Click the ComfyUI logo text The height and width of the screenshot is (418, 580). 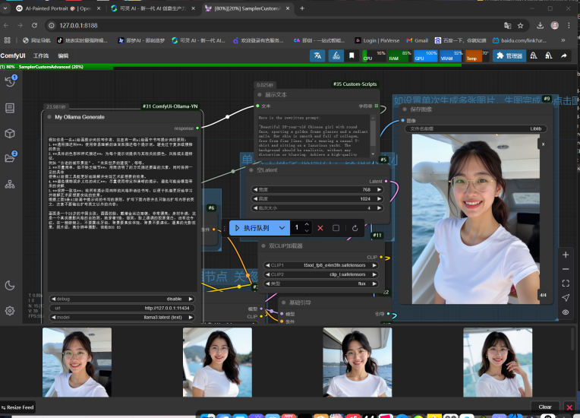13,55
